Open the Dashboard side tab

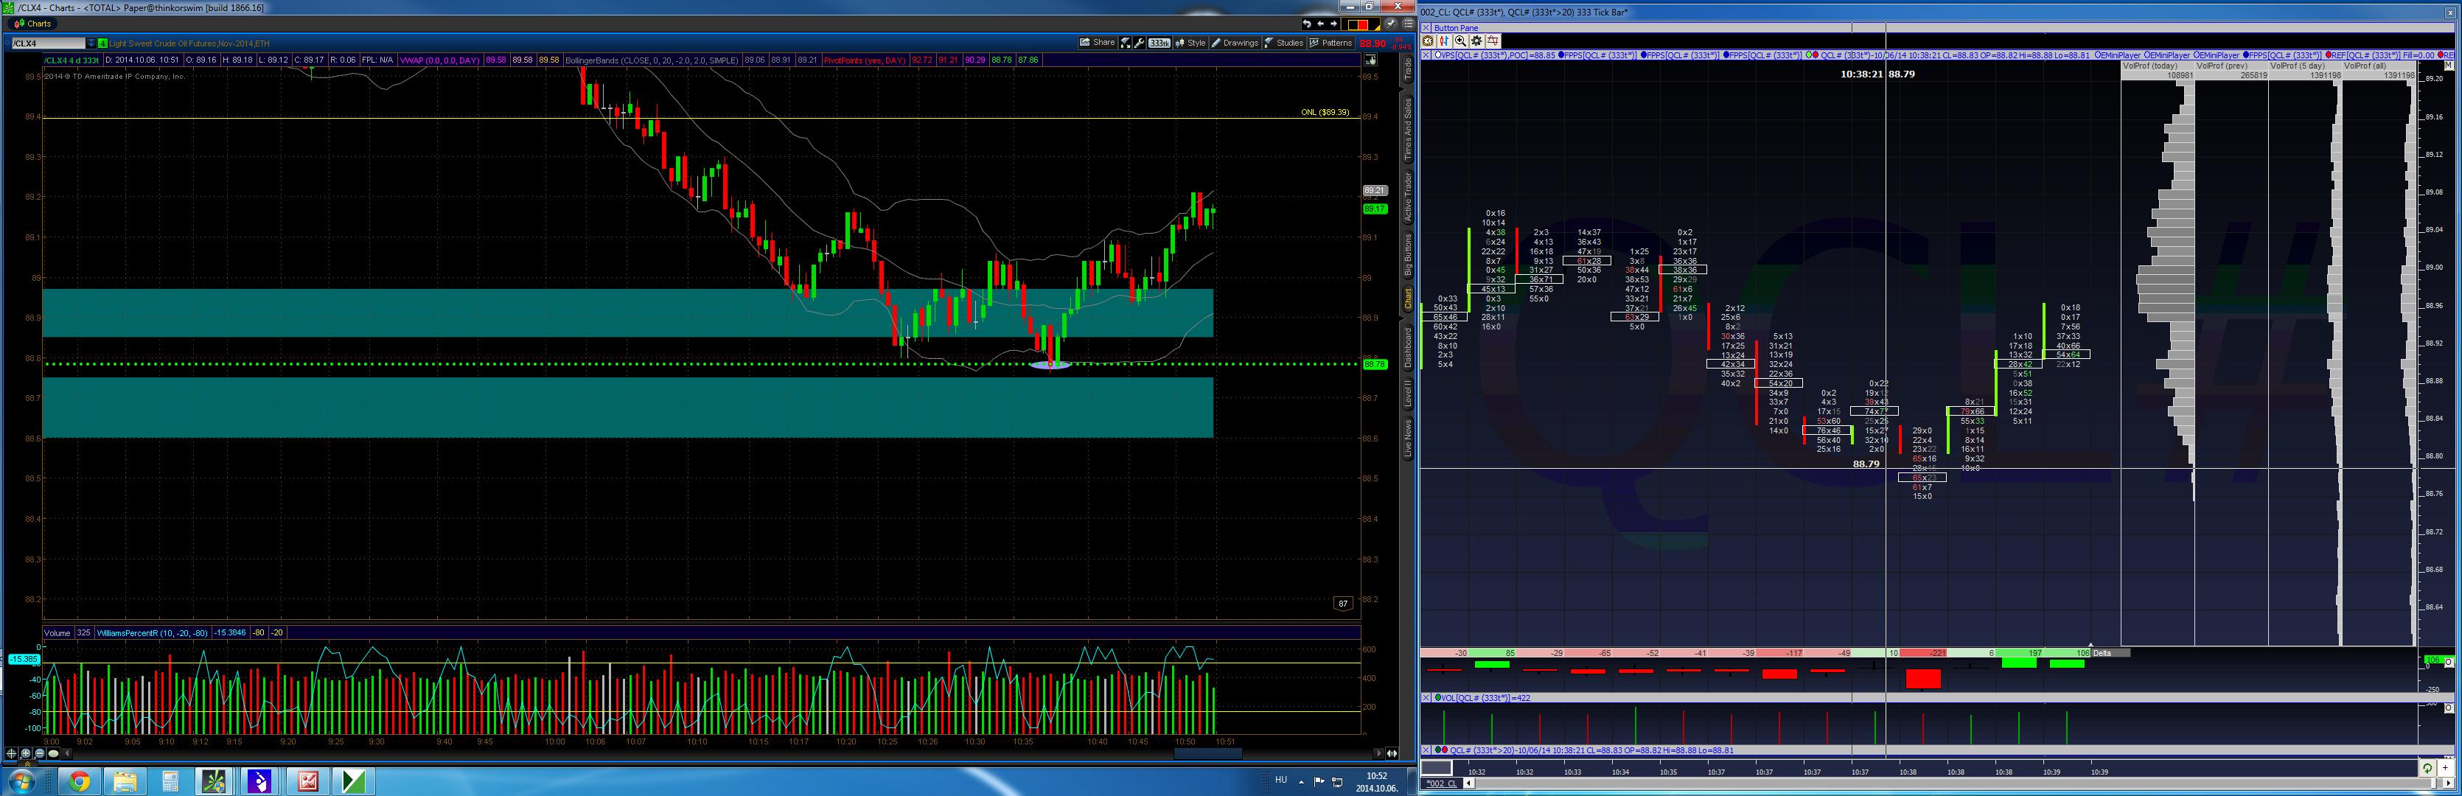tap(1407, 348)
